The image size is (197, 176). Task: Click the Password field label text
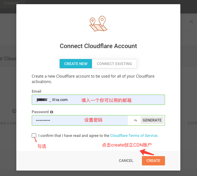coord(40,112)
